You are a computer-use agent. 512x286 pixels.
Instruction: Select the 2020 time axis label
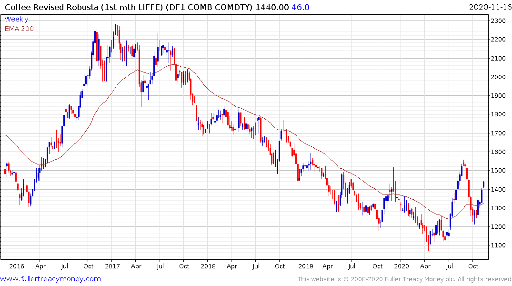(x=402, y=266)
